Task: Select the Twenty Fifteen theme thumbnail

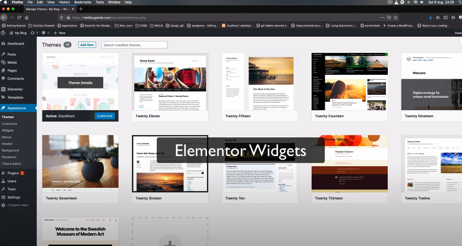Action: (260, 82)
